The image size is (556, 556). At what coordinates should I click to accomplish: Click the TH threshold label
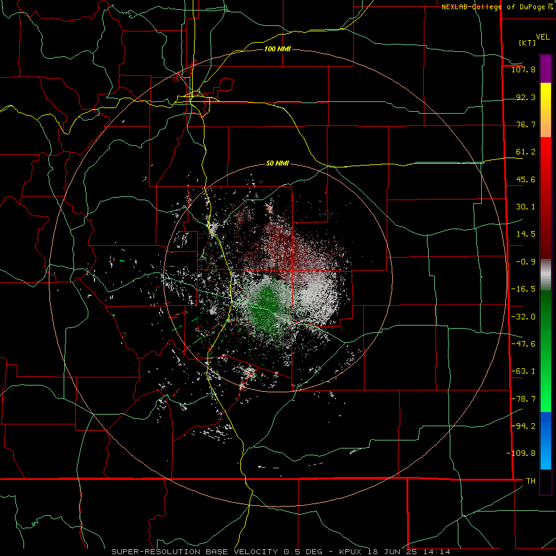(531, 481)
